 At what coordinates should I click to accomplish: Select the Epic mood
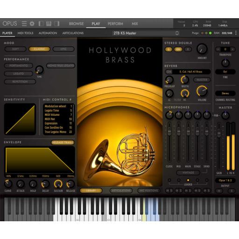63,49
